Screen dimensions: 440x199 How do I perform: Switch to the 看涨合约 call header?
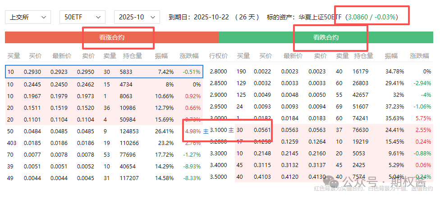pyautogui.click(x=112, y=37)
